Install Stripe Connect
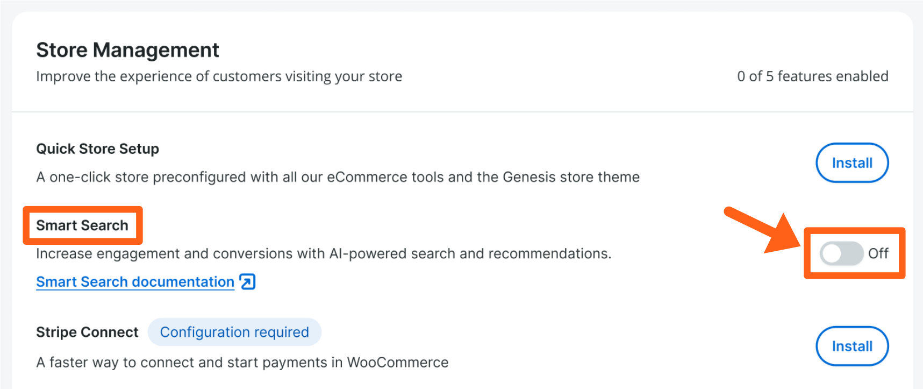923x389 pixels. click(852, 346)
